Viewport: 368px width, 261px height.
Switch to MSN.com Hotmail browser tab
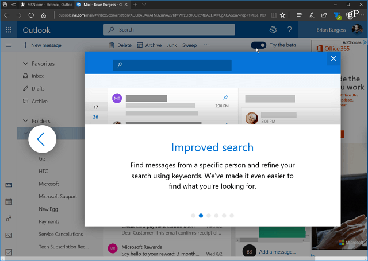[47, 5]
